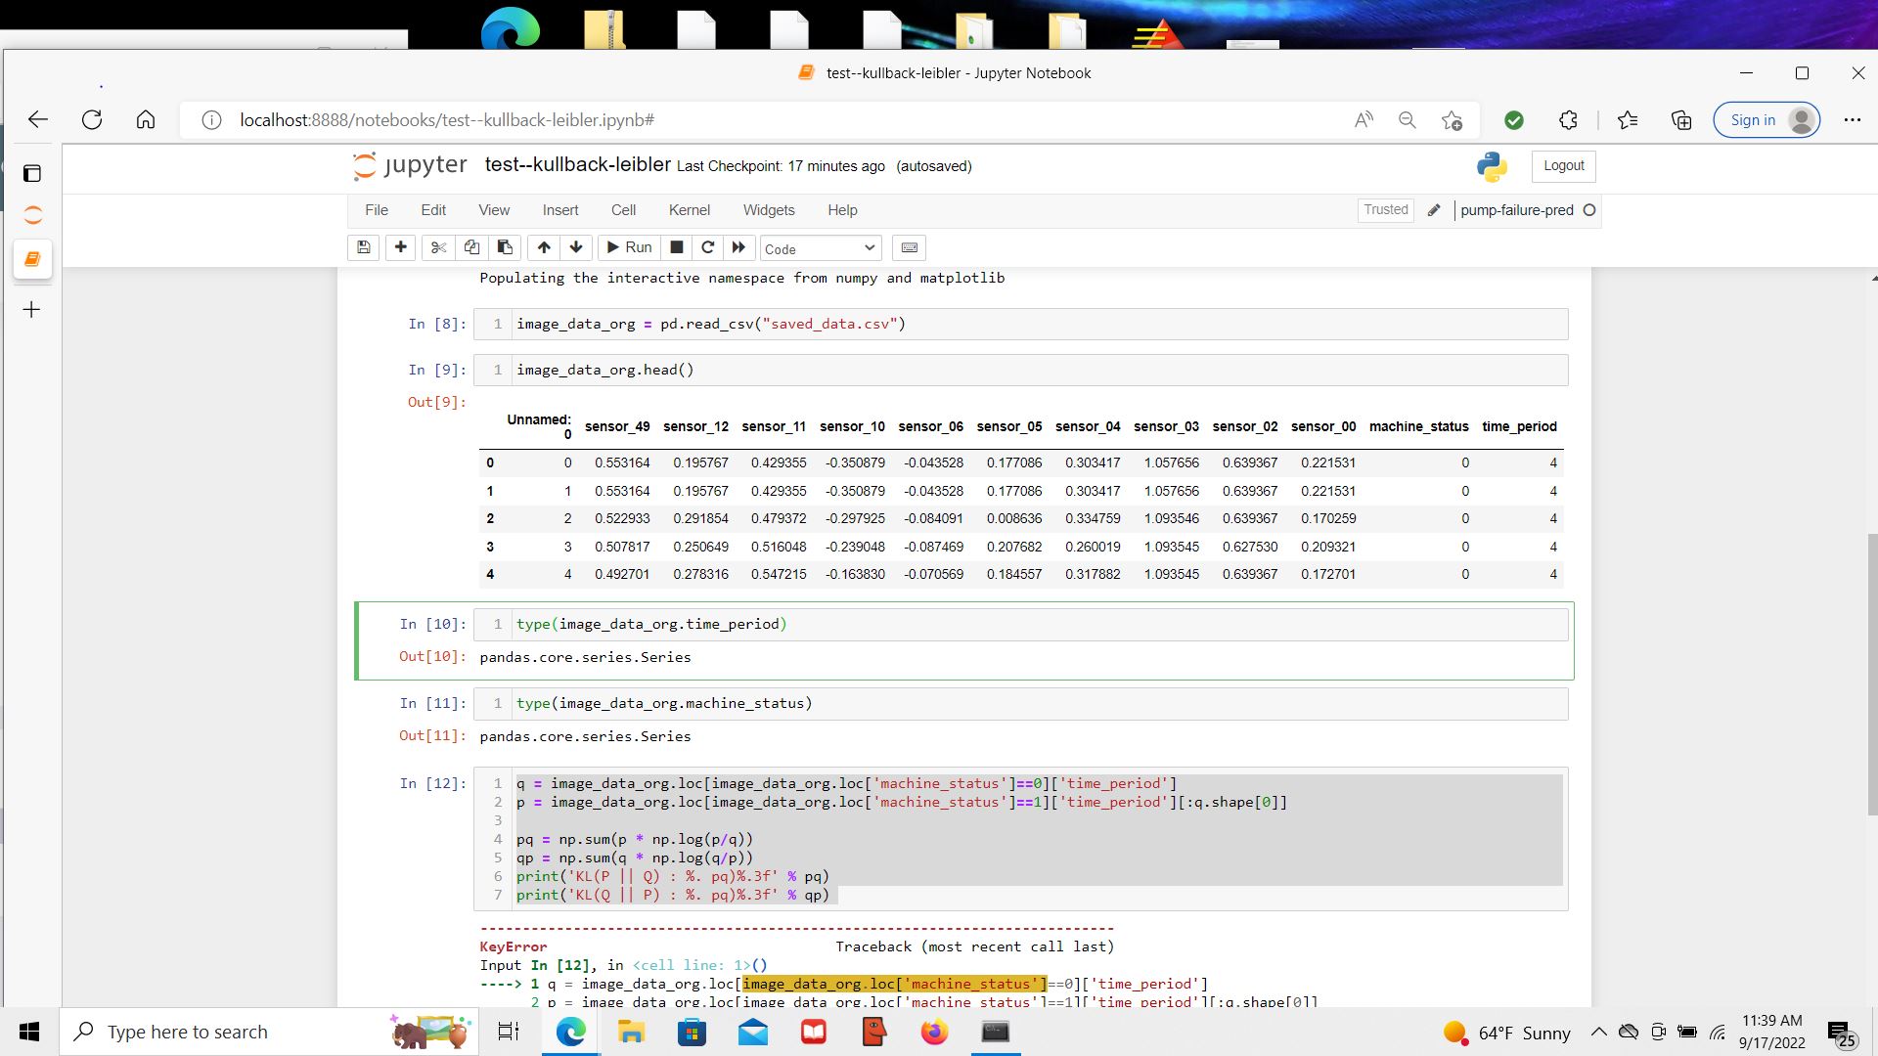The image size is (1878, 1056).
Task: Restart and run all fast-forward icon
Action: point(738,247)
